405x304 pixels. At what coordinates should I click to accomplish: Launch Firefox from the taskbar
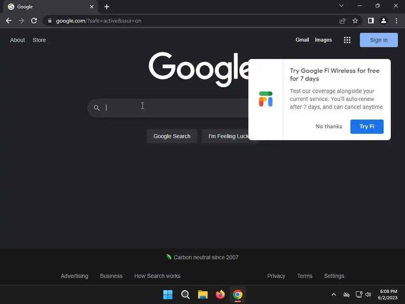pos(220,294)
